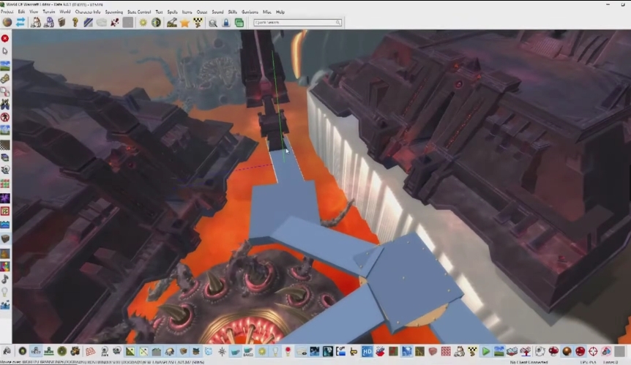Click the pliers tool icon in sidebar
Viewport: 631px width, 365px height.
coord(5,105)
